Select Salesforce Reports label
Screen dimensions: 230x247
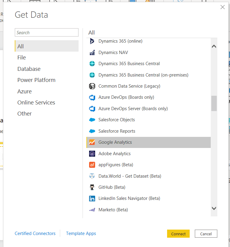tap(117, 131)
